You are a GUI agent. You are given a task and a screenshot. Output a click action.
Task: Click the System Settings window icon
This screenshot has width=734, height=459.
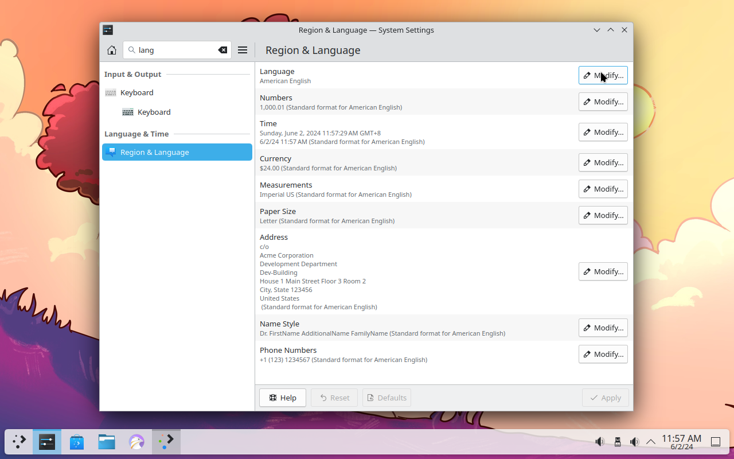[x=108, y=30]
